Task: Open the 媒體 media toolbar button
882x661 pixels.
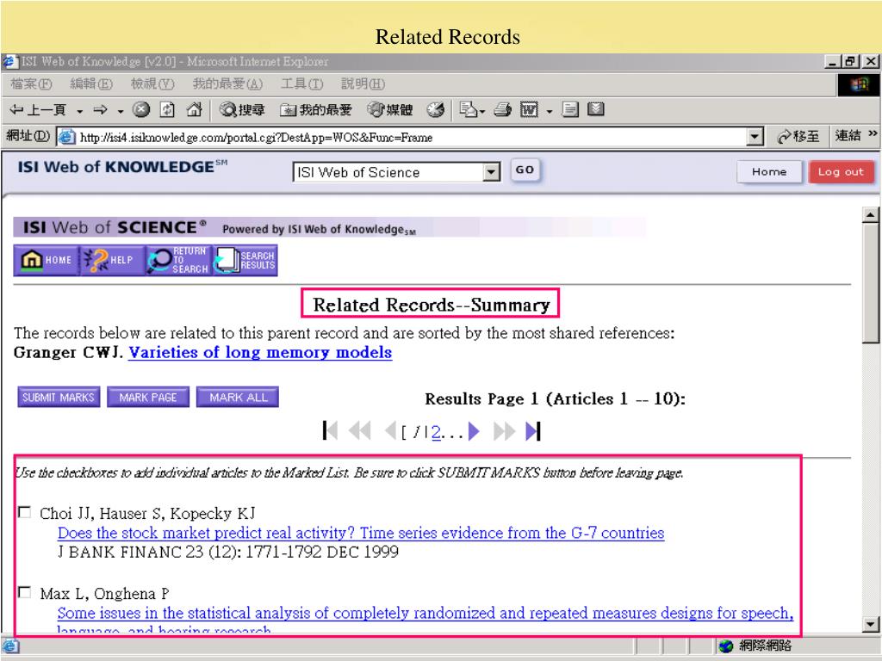Action: 390,109
